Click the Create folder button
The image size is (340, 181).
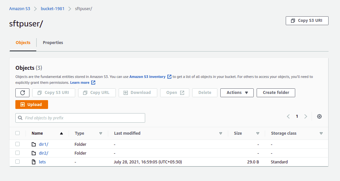(x=276, y=93)
